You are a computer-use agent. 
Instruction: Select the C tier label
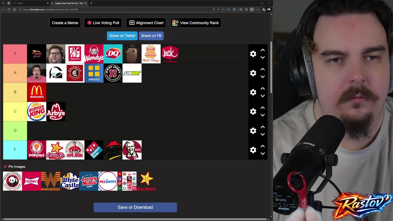[x=15, y=111]
